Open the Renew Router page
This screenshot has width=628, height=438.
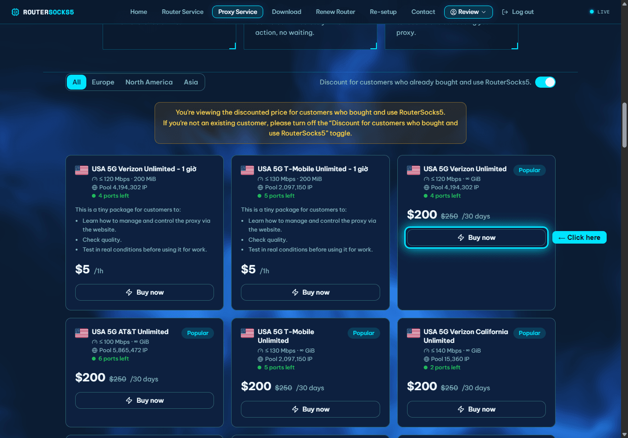coord(336,12)
